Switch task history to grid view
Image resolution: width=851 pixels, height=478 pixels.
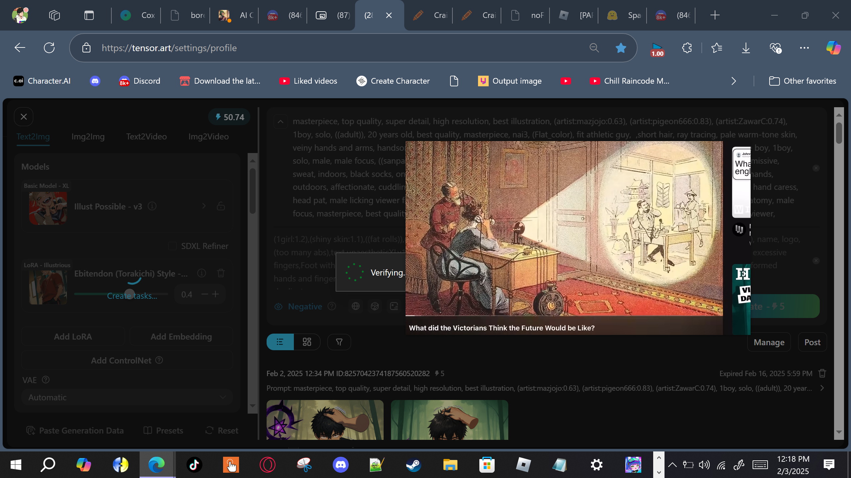pyautogui.click(x=307, y=342)
